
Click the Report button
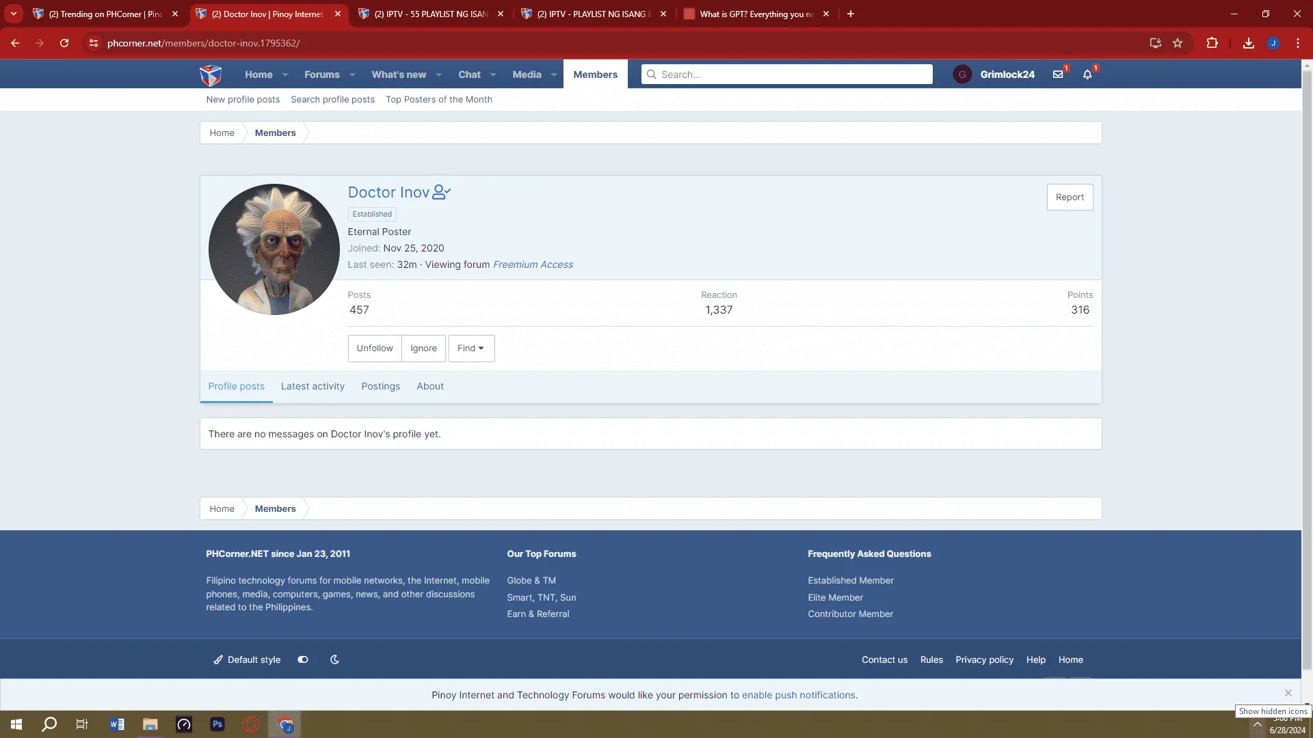tap(1070, 197)
